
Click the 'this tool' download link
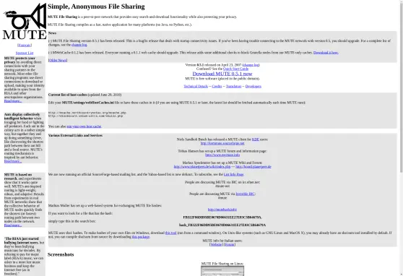click(170, 233)
